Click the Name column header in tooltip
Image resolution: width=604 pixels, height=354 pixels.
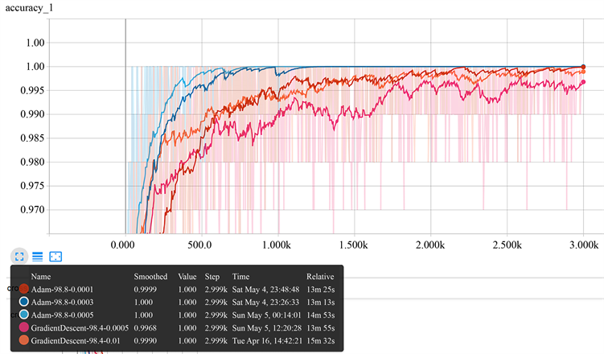tap(40, 276)
